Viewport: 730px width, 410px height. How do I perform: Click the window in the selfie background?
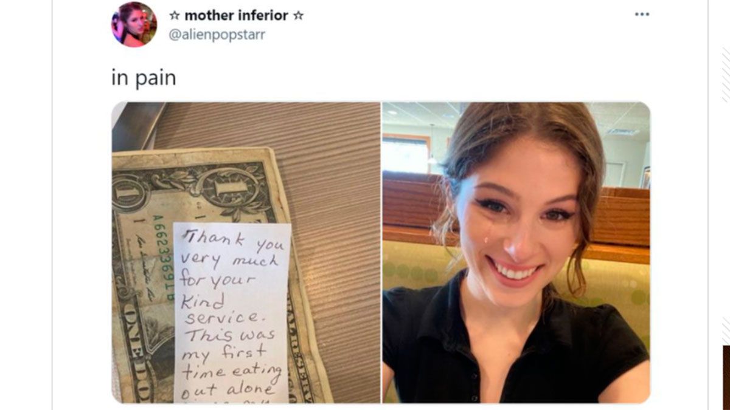(x=406, y=154)
